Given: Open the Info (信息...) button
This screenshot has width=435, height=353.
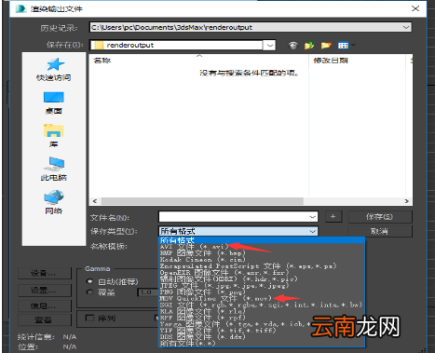Looking at the screenshot, I should tap(45, 306).
